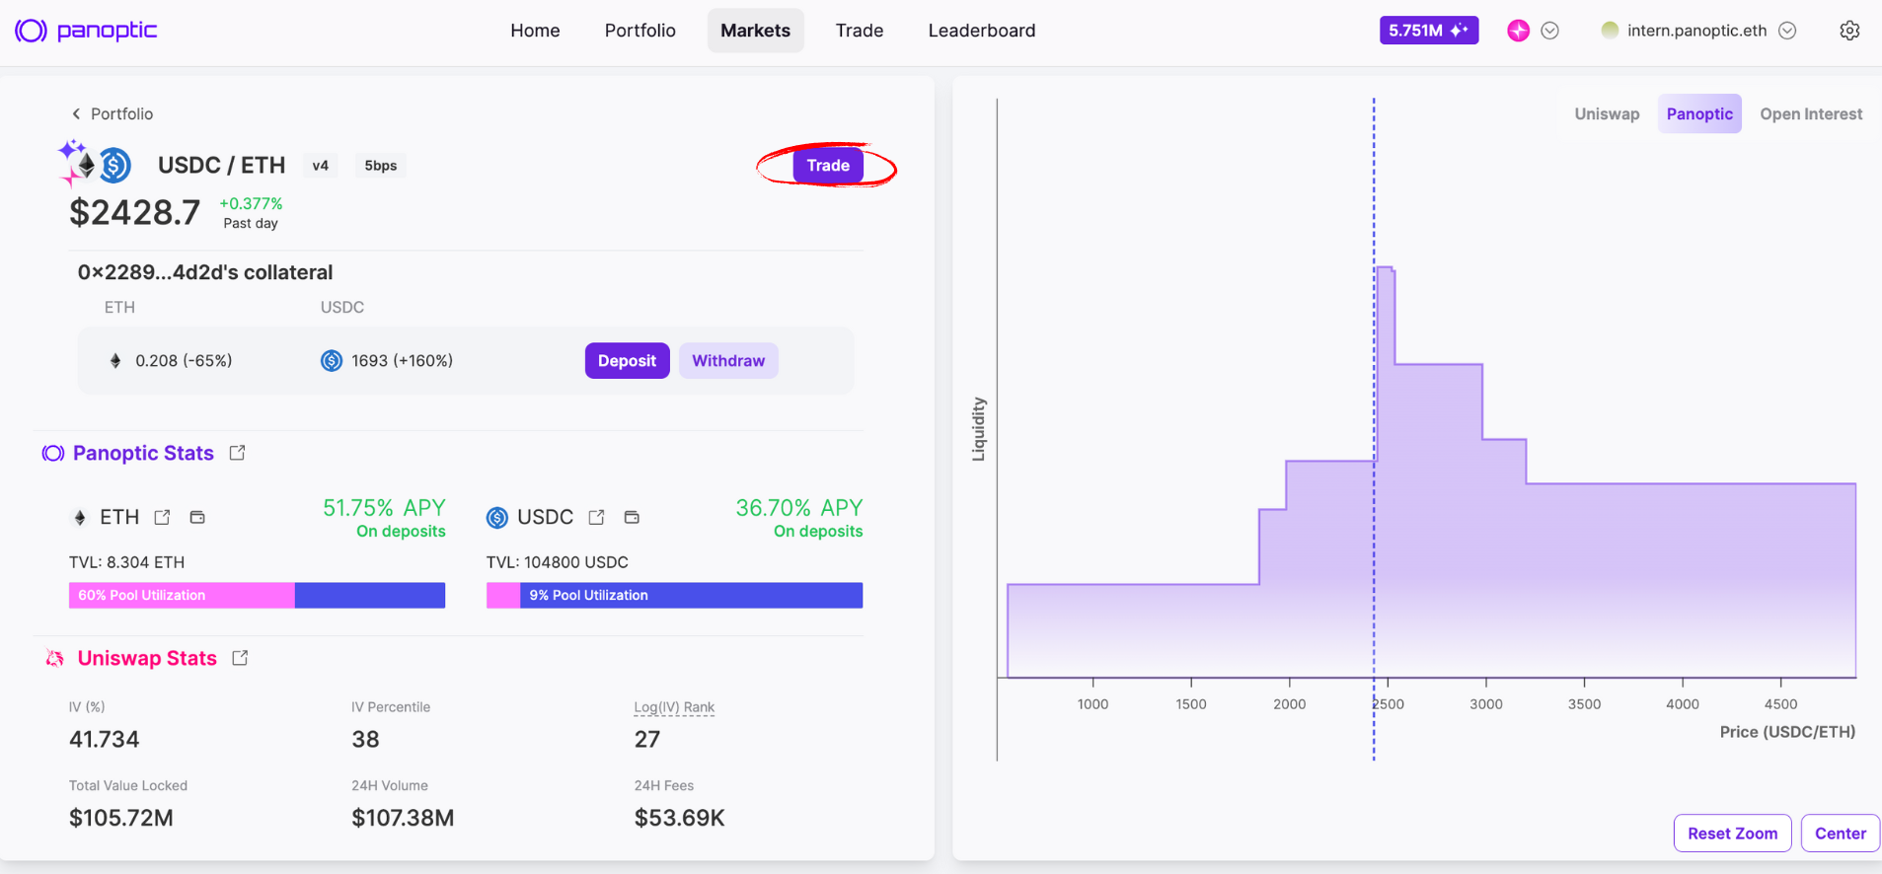Click the Panoptic logo
This screenshot has width=1882, height=874.
tap(86, 31)
